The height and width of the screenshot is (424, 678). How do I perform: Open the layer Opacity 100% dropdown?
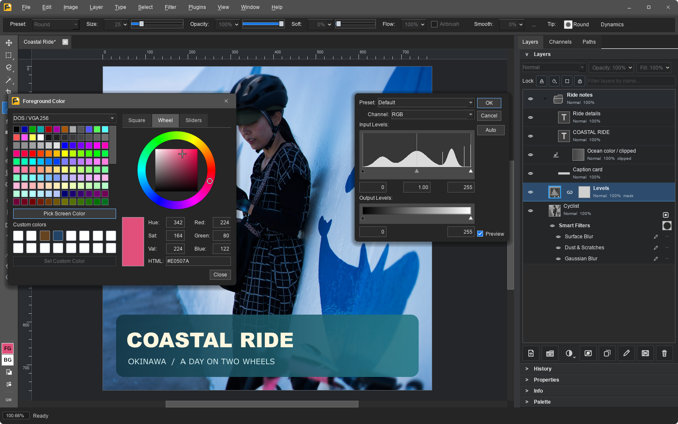[611, 68]
